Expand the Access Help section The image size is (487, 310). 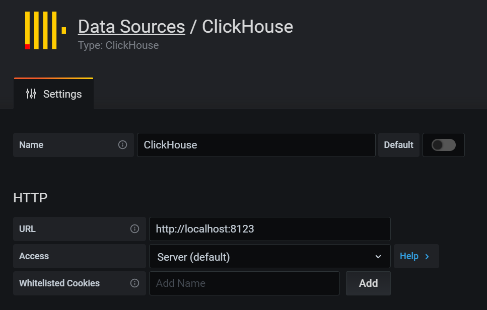[x=415, y=257]
